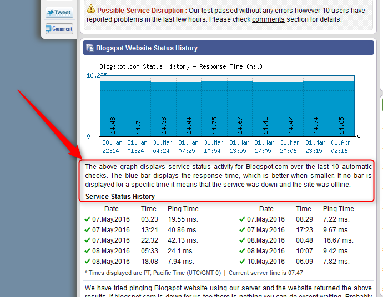Click the right Date column header
The image size is (383, 297).
pyautogui.click(x=266, y=209)
